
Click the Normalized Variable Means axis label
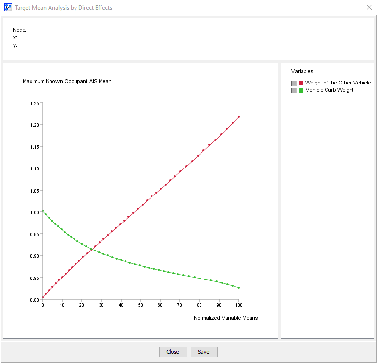click(226, 318)
